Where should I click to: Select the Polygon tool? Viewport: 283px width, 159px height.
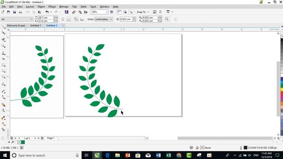click(3, 77)
